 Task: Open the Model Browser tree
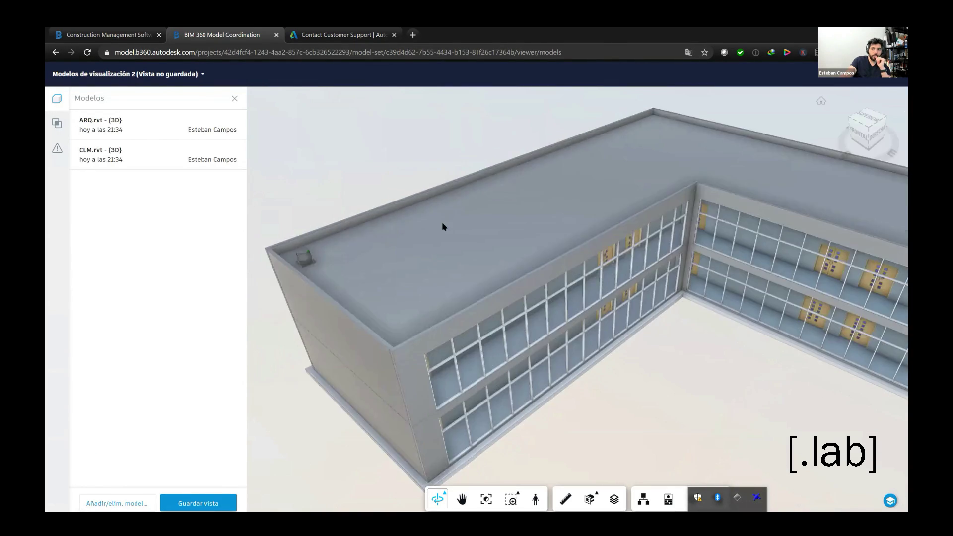(644, 499)
